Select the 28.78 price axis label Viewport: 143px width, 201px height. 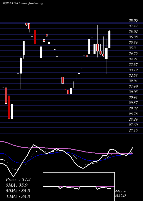[133, 114]
